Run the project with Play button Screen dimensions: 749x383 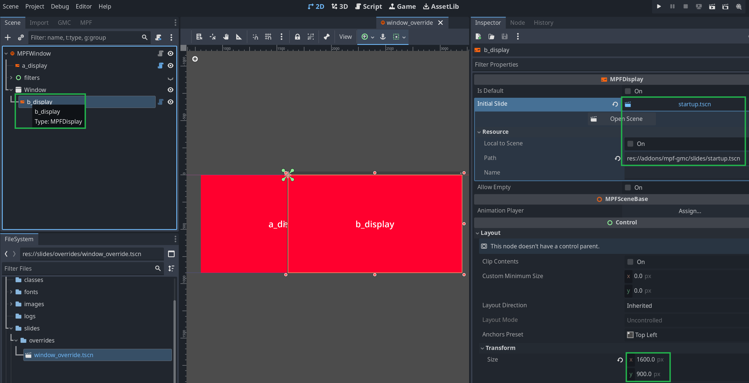(659, 6)
